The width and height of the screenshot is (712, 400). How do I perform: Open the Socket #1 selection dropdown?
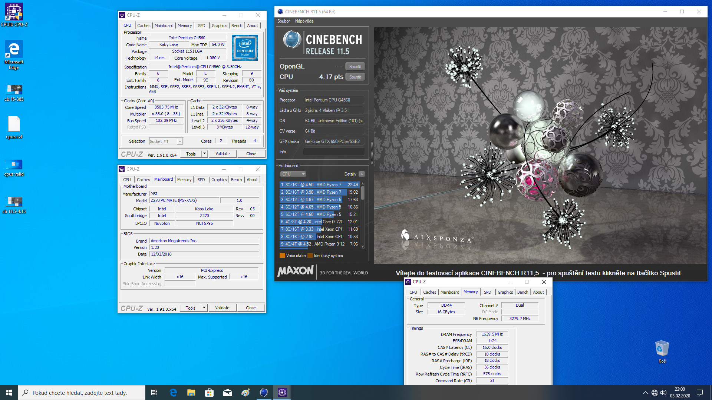pos(166,141)
